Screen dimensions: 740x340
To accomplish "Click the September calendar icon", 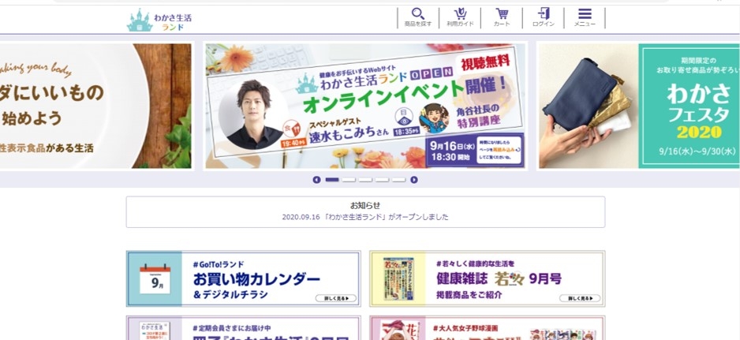I will [155, 279].
